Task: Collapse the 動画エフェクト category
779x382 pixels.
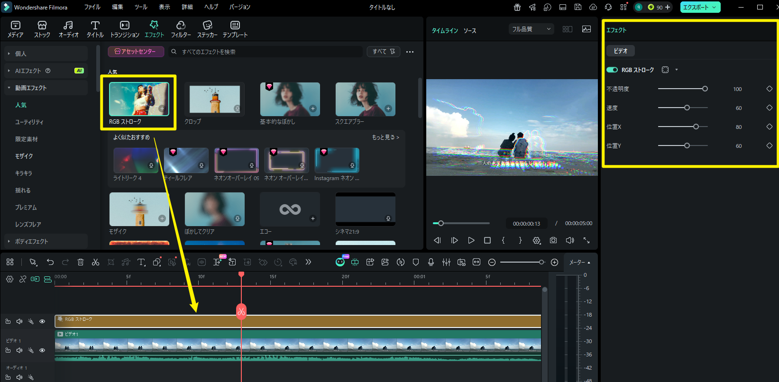Action: click(x=46, y=88)
